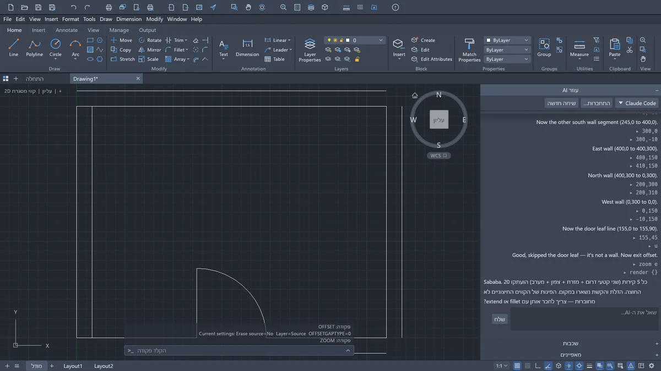Click the command line input field
The image size is (661, 371).
pos(239,350)
